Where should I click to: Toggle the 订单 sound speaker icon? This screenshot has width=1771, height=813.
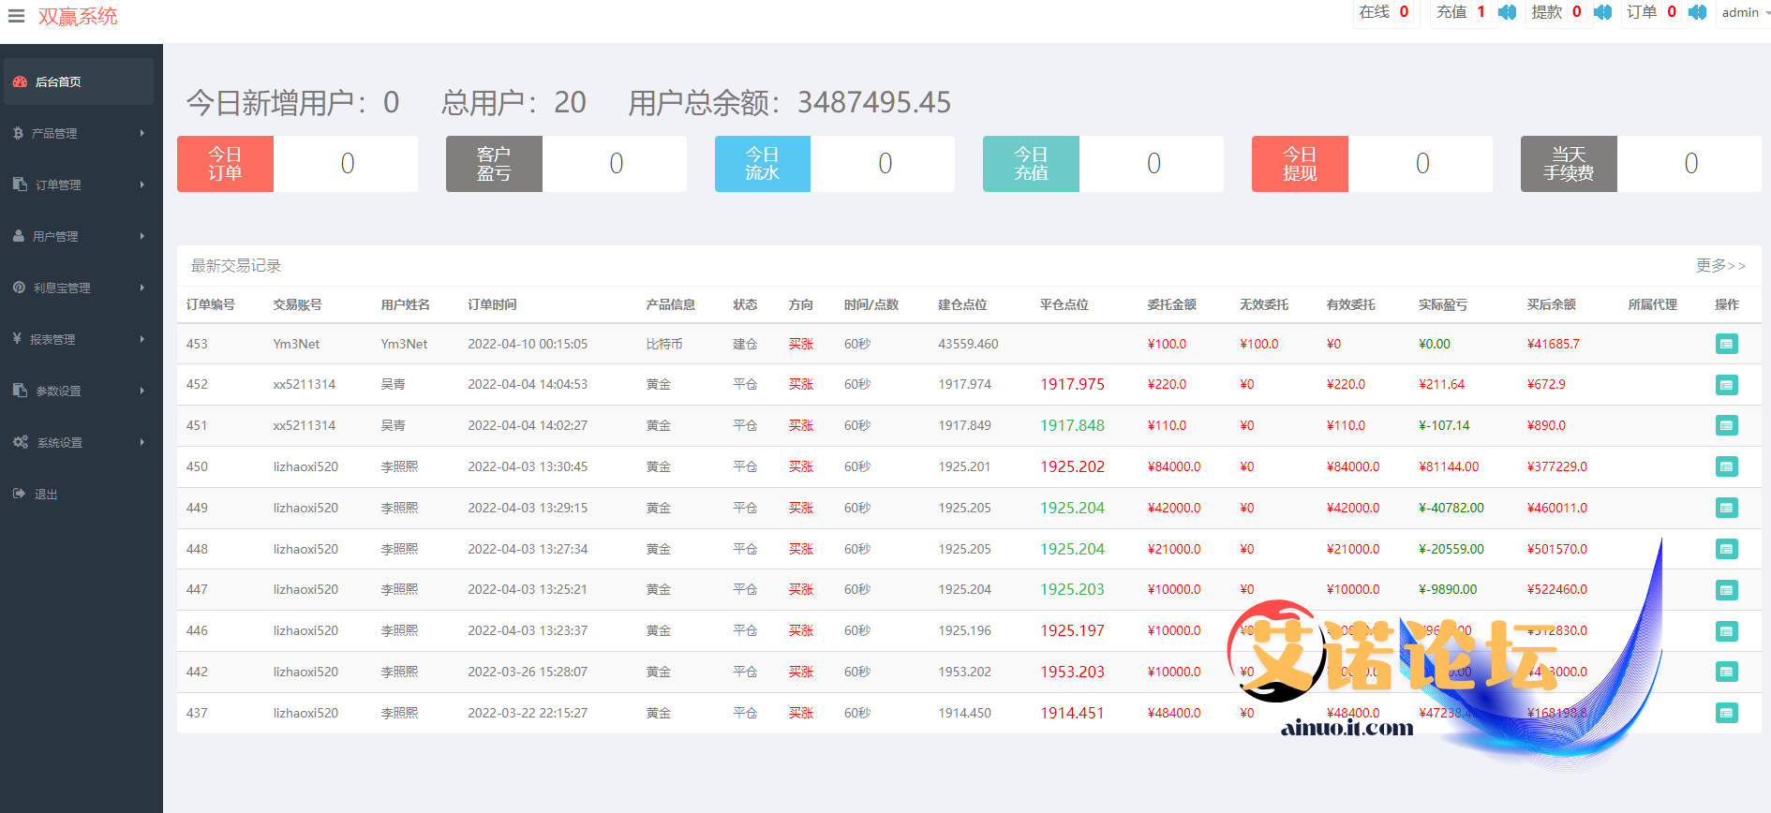tap(1697, 12)
